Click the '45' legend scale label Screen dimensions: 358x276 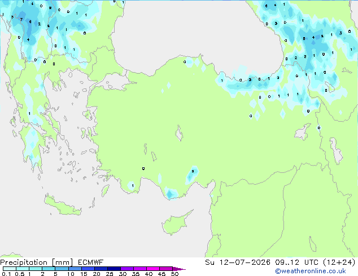pos(161,274)
